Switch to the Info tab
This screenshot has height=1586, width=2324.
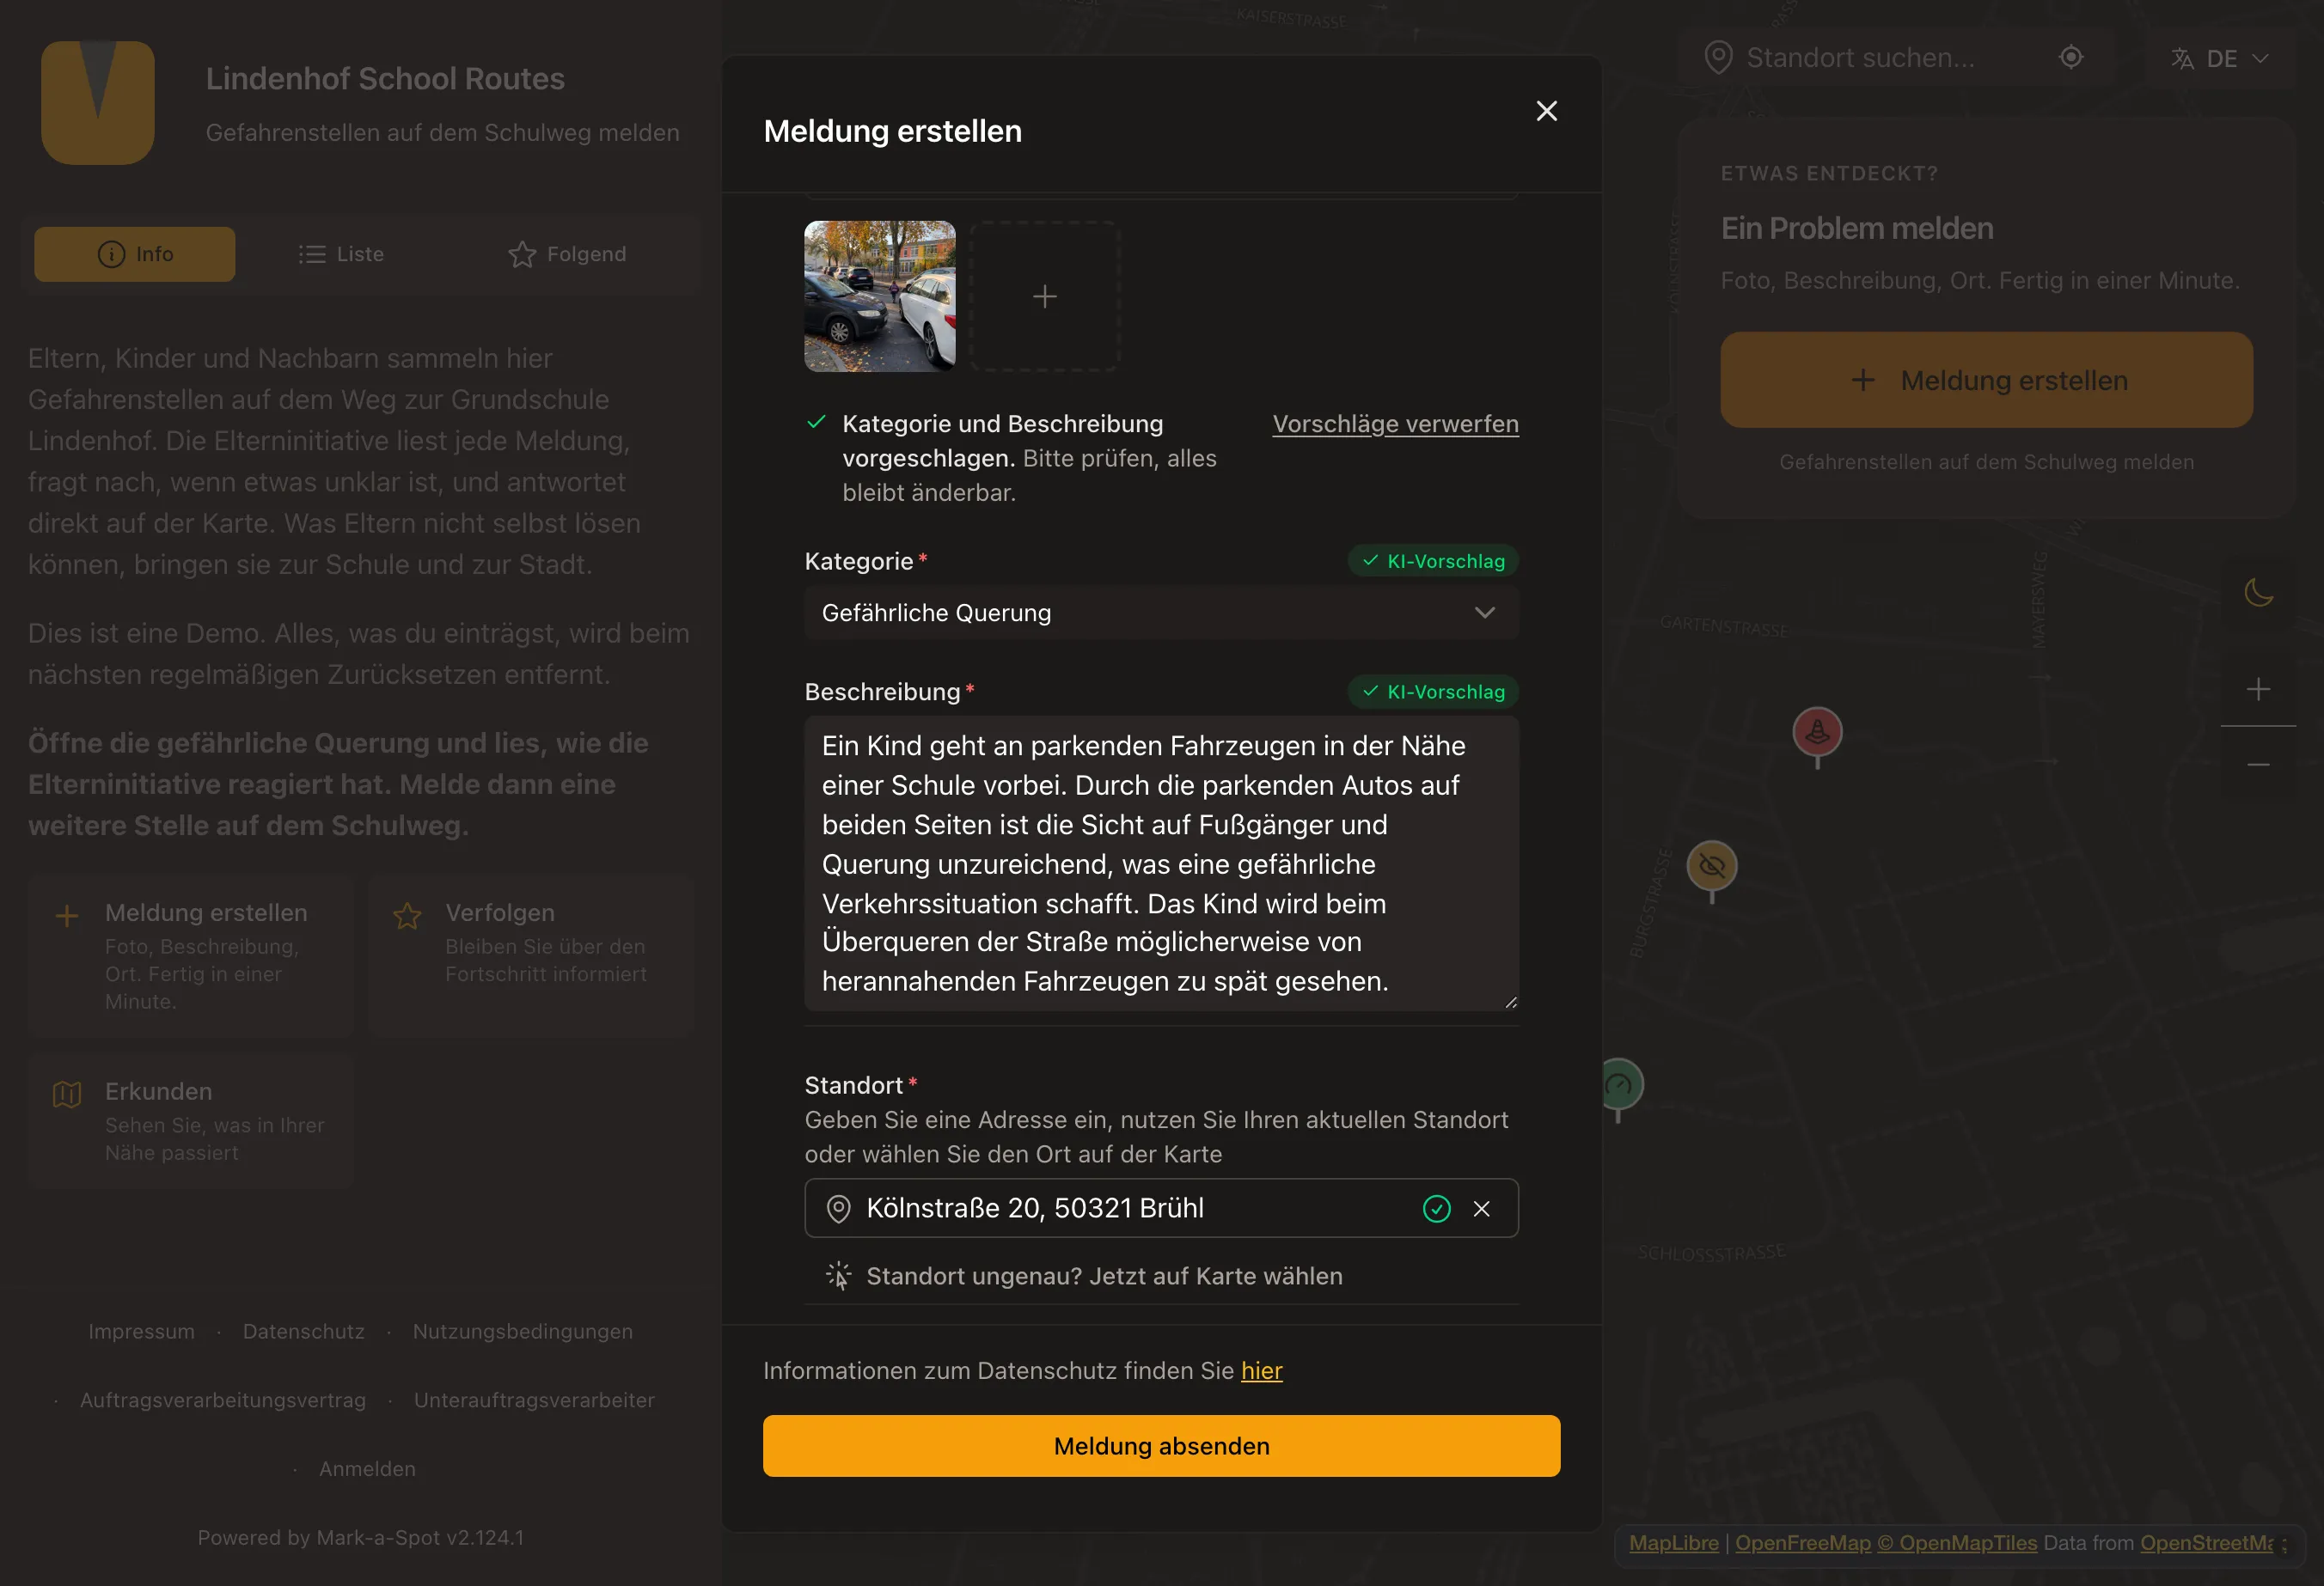135,253
